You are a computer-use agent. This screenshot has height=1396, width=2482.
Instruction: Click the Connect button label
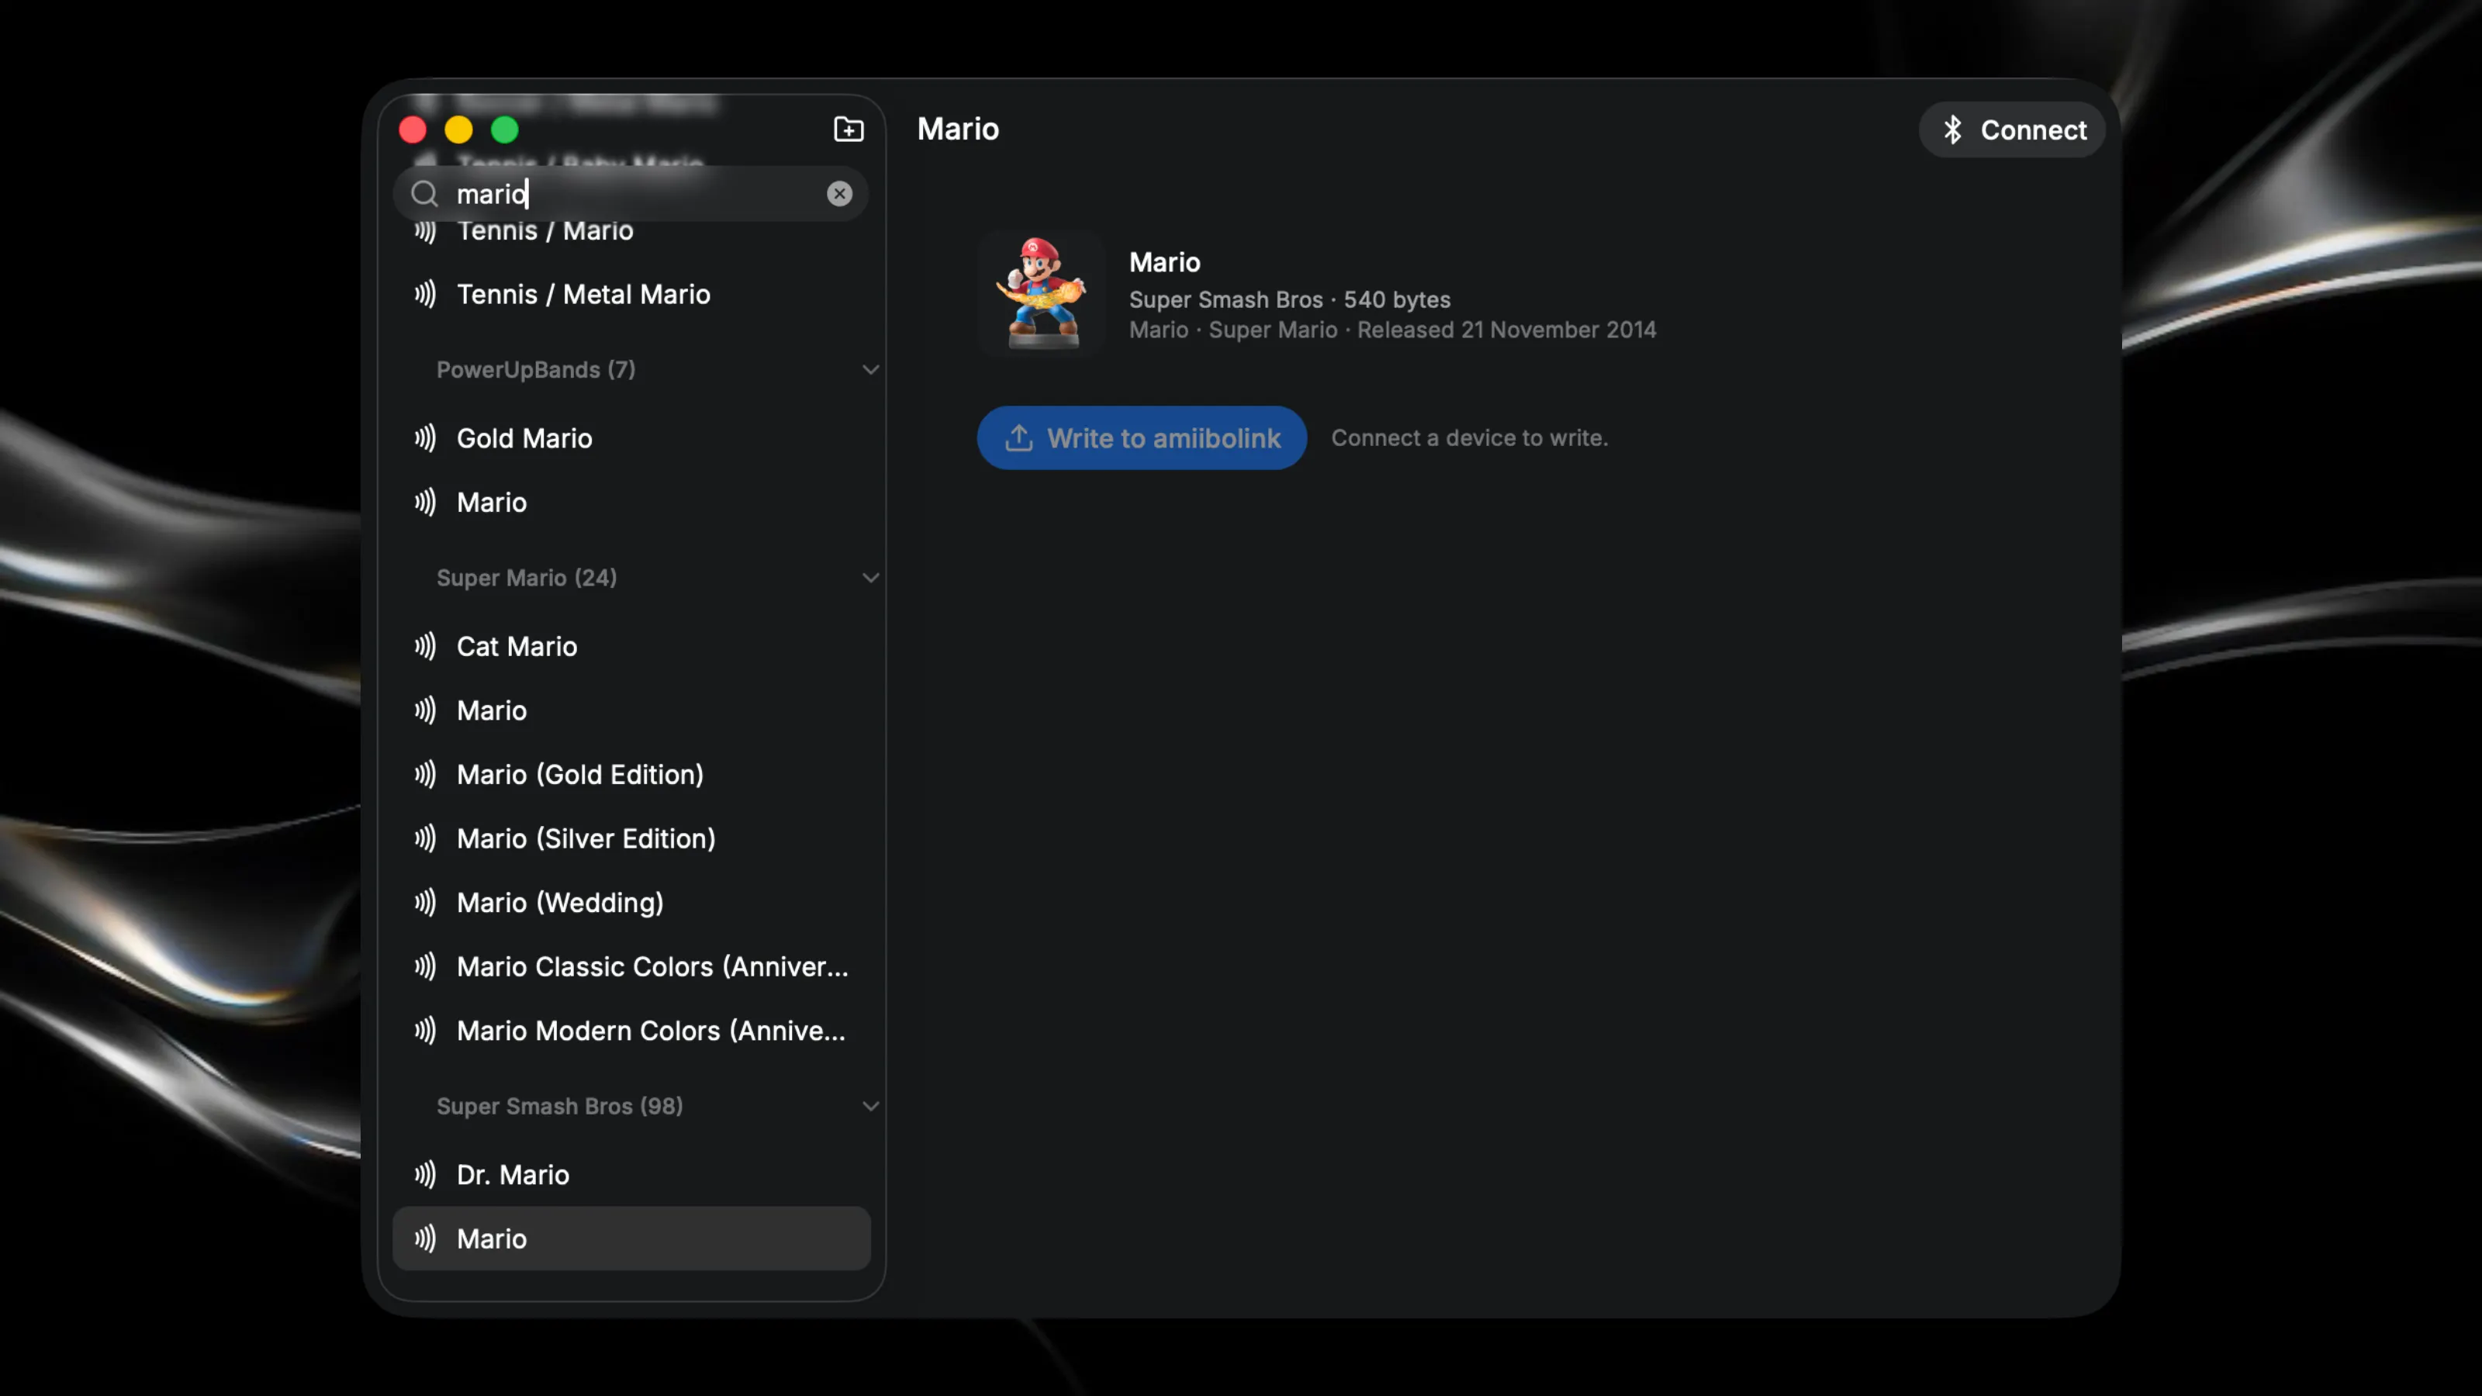point(2033,130)
